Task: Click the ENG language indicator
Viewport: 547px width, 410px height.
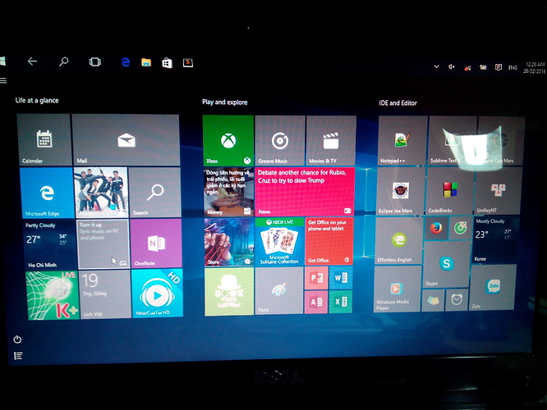Action: (x=513, y=67)
